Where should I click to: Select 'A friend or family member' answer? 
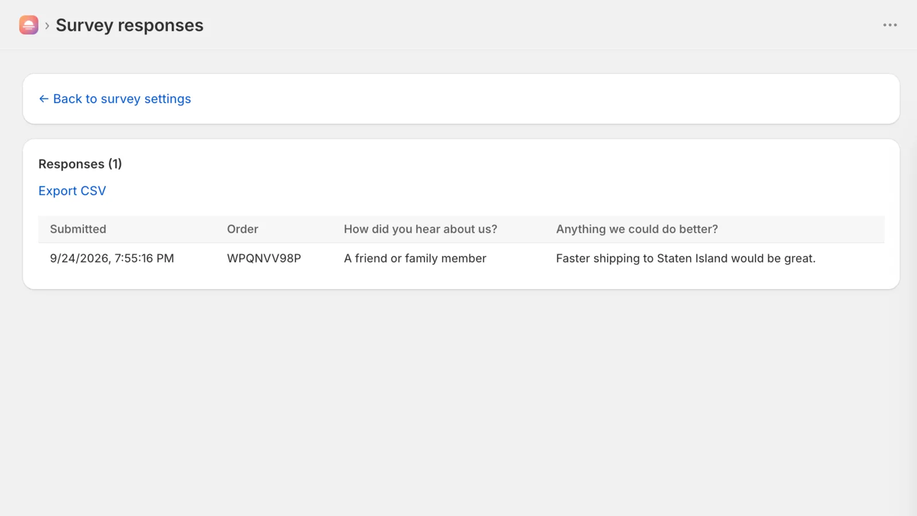[415, 259]
